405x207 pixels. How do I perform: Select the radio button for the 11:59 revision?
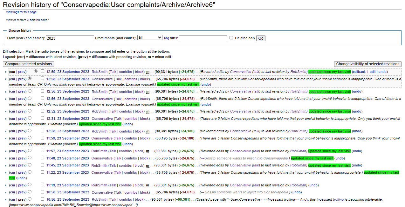tap(30, 138)
